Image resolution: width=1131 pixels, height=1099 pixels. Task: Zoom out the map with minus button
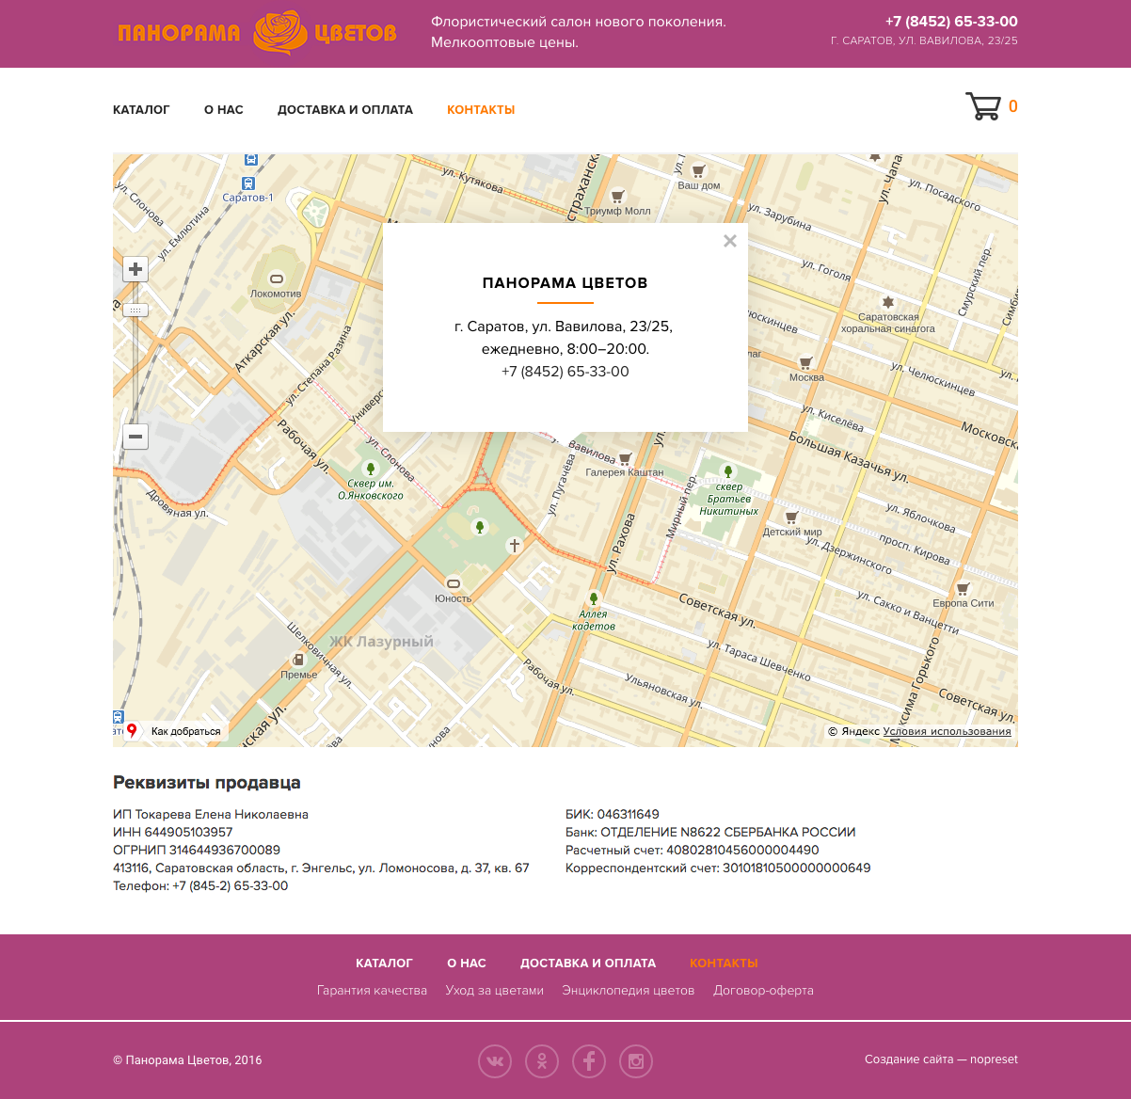(135, 437)
